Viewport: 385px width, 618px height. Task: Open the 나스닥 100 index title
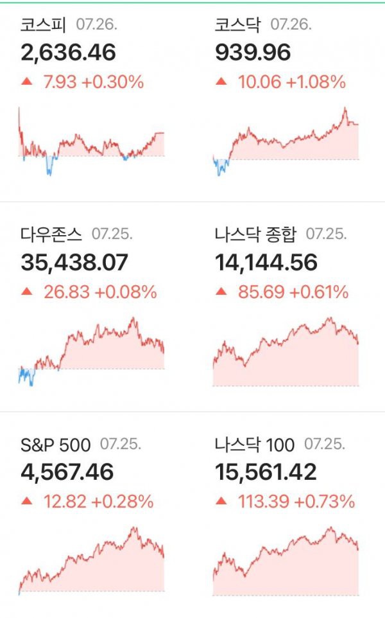click(x=255, y=445)
